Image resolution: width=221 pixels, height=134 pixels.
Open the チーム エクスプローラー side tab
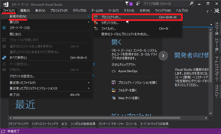point(217,69)
